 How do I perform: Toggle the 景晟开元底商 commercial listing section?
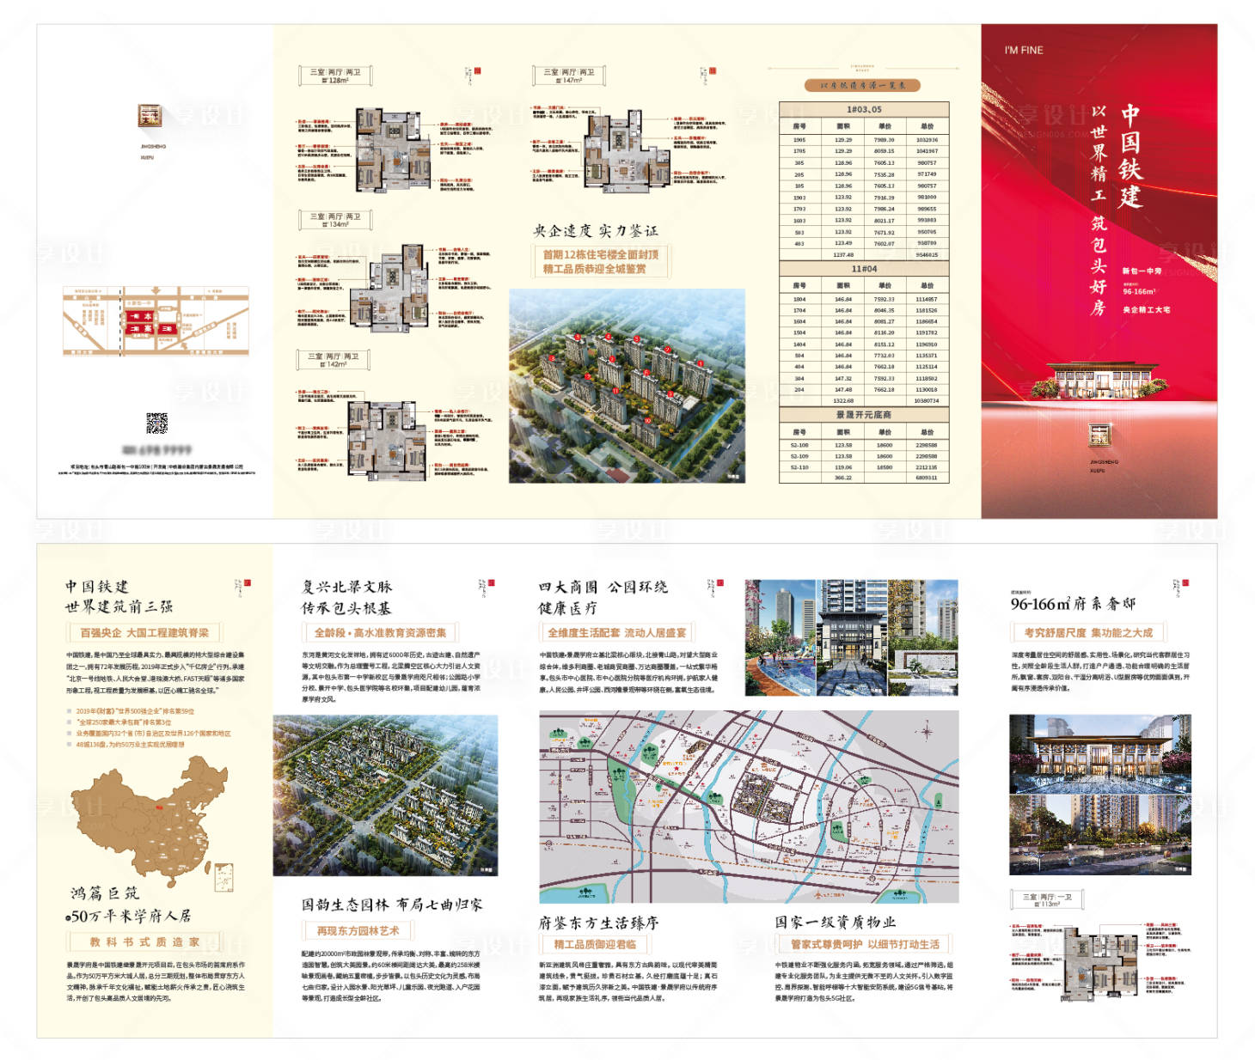click(x=866, y=415)
